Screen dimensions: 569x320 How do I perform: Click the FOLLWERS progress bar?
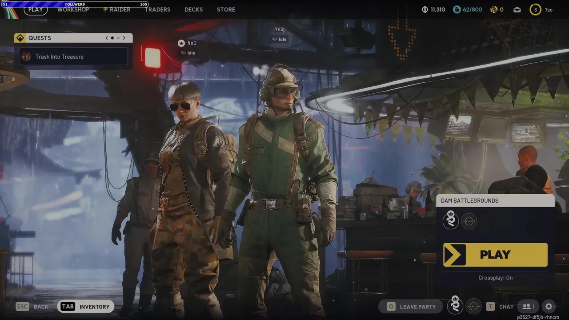pos(75,4)
